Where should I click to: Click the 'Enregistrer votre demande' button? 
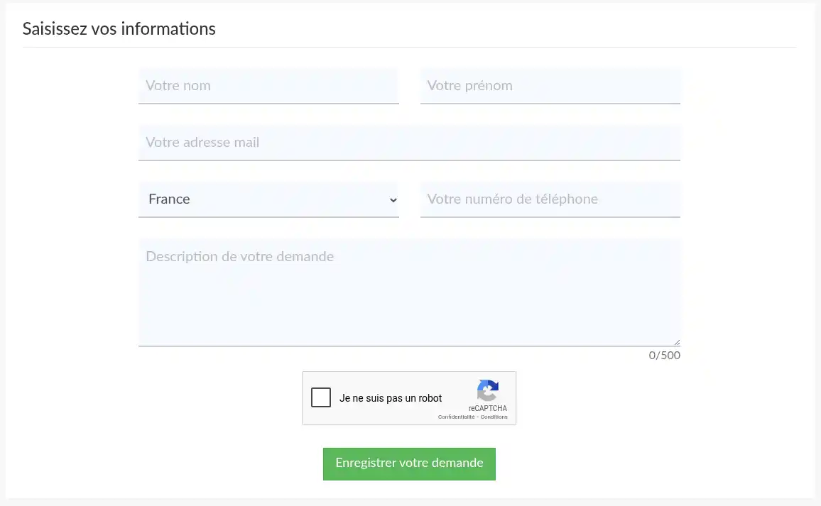[409, 463]
